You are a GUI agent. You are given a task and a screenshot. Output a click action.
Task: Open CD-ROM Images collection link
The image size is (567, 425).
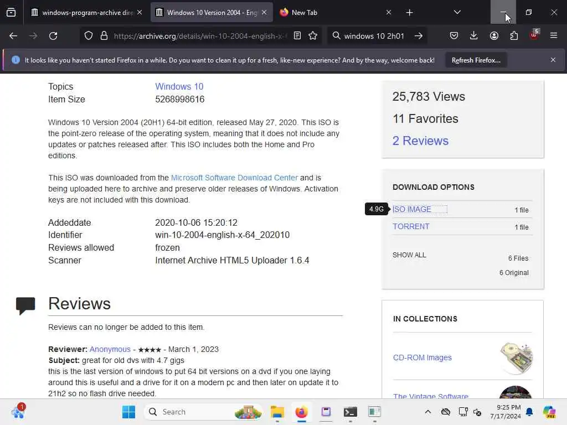[422, 358]
